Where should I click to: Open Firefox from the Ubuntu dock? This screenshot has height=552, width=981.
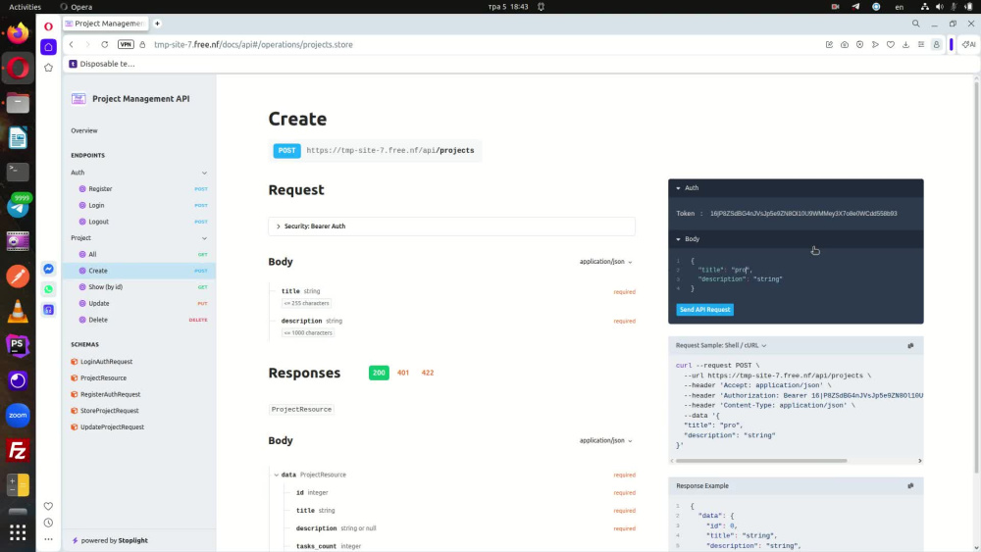(x=18, y=32)
